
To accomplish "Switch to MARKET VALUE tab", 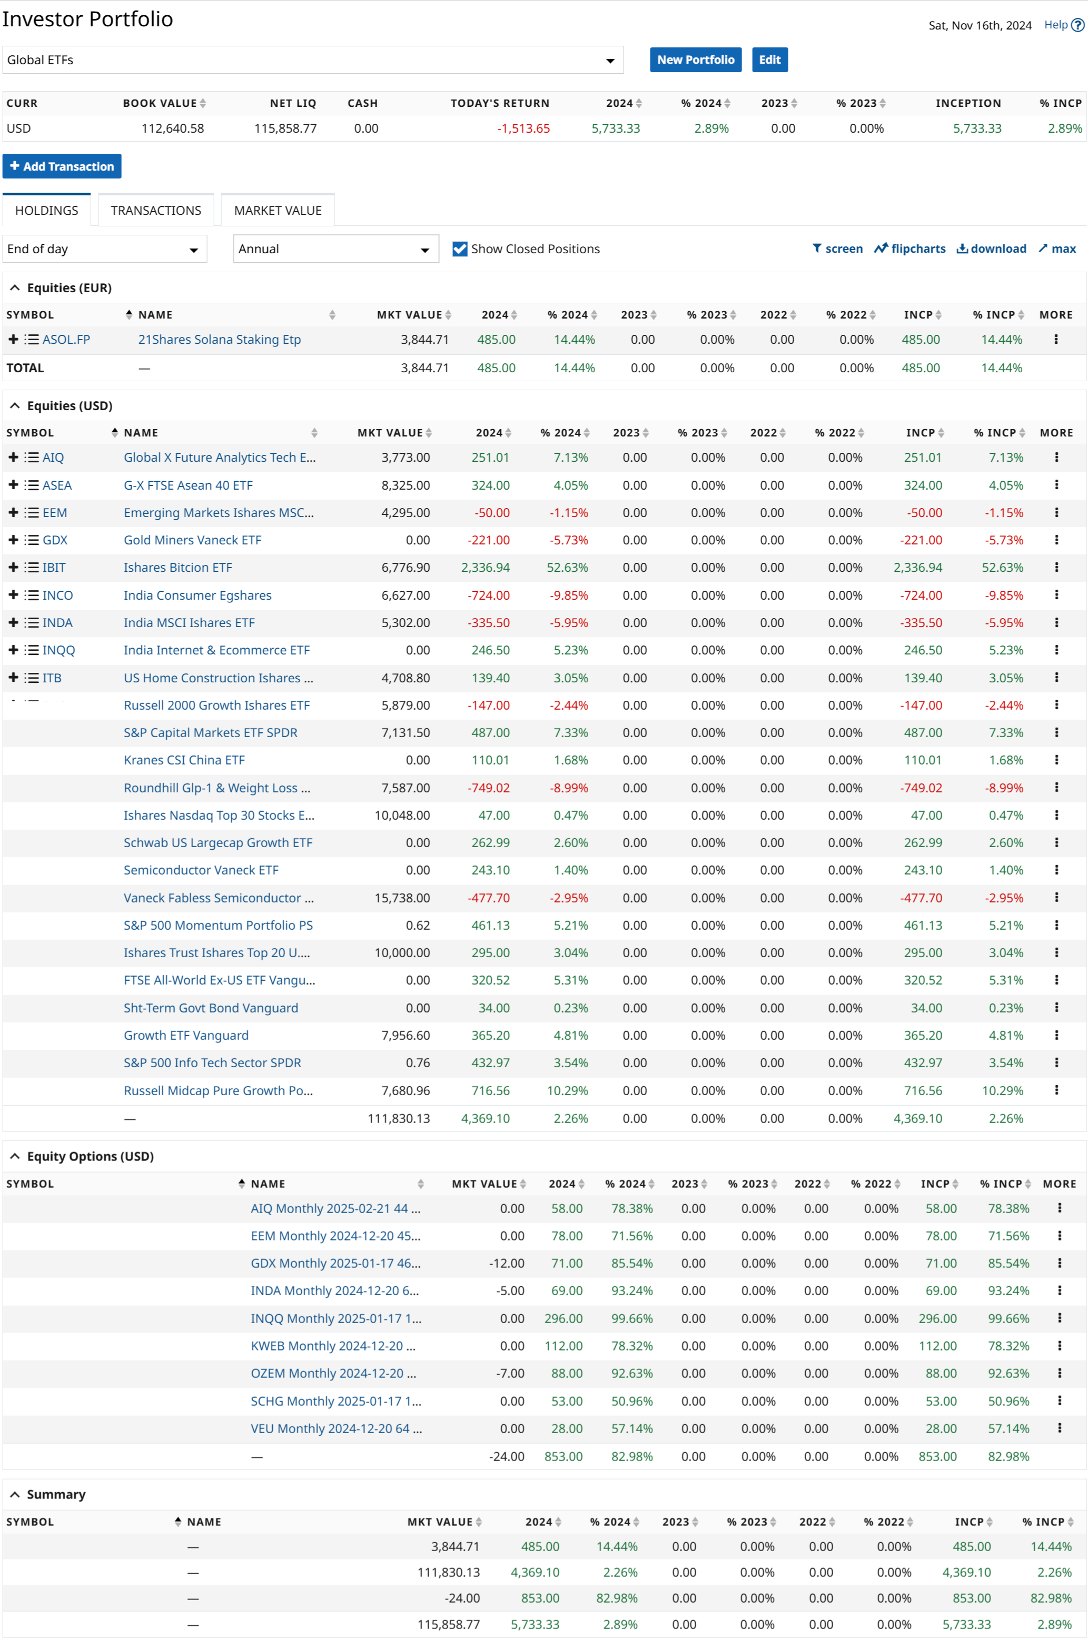I will (278, 210).
